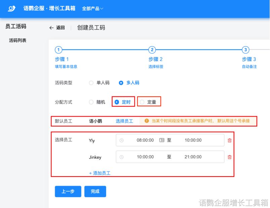Choose 定量 allocation method
Screen dimensions: 270x208
coord(142,102)
